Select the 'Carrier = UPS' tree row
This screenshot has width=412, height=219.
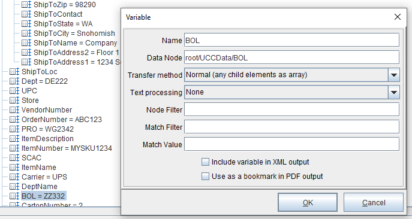click(44, 177)
